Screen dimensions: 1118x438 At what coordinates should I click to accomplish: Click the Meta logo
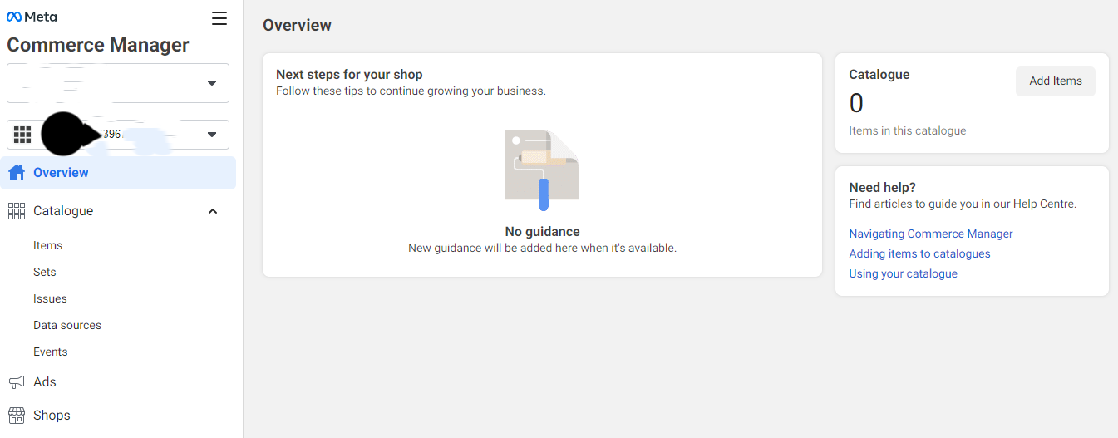click(32, 17)
